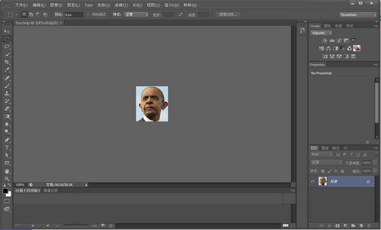Select the Brush tool
Viewport: 381px width, 230px height.
tap(7, 86)
